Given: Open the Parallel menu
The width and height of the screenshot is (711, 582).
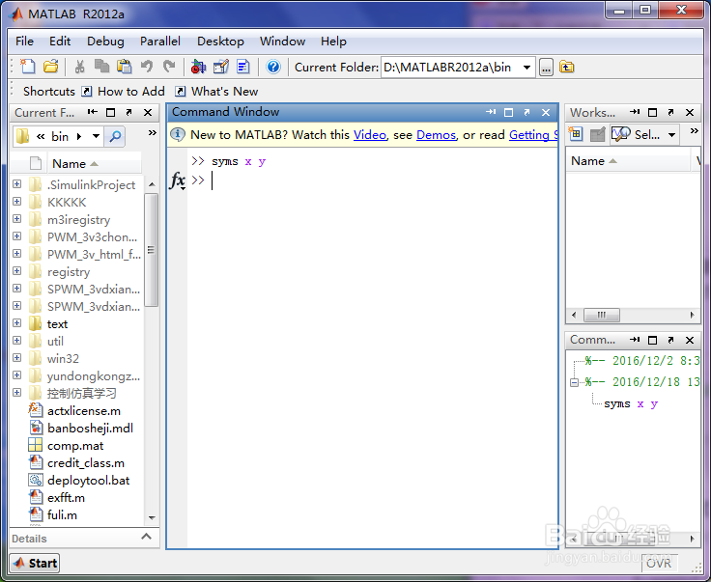Looking at the screenshot, I should coord(160,42).
